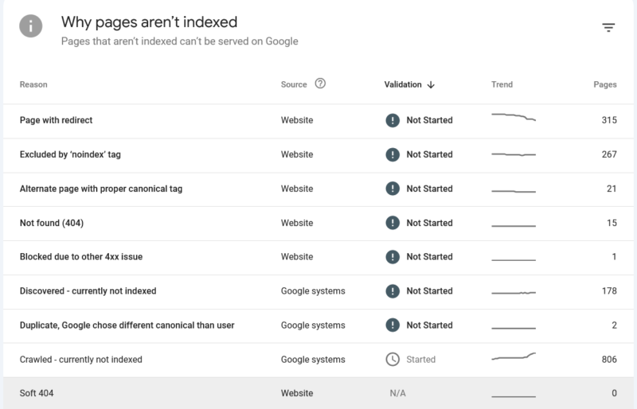The width and height of the screenshot is (637, 409).
Task: Click the info icon beside the heading
Action: tap(31, 26)
